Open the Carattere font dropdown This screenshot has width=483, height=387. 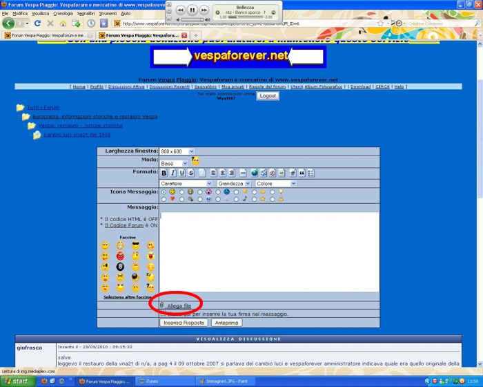click(186, 184)
